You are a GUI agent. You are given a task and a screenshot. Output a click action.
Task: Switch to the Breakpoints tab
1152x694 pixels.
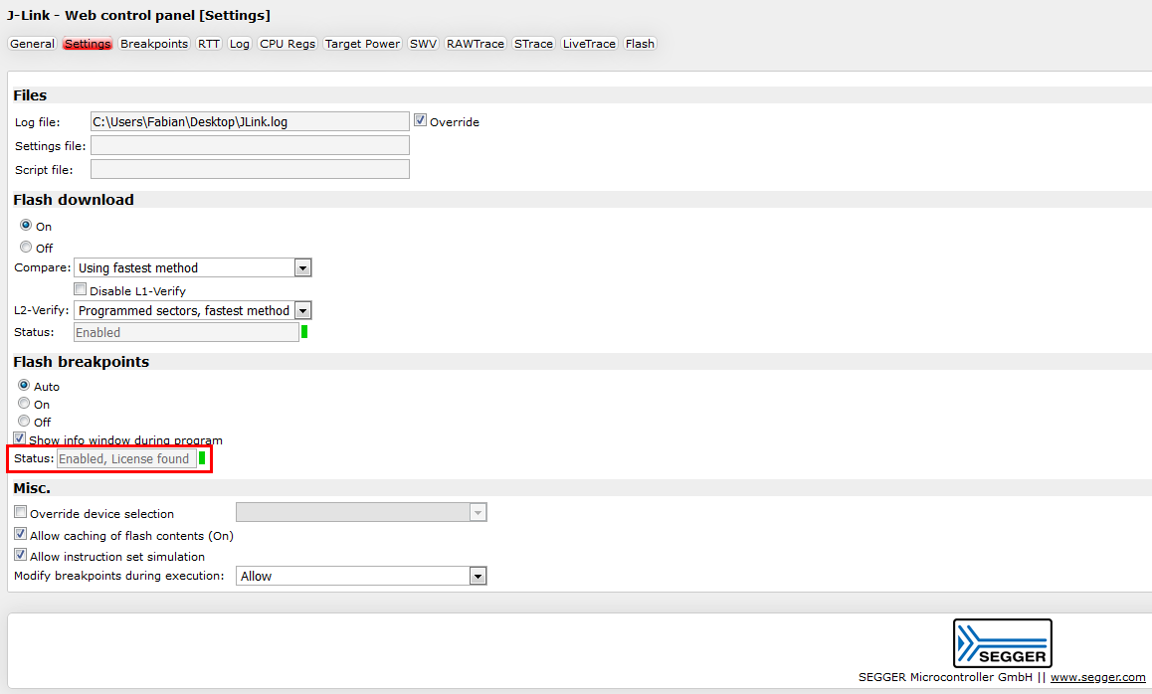point(153,44)
